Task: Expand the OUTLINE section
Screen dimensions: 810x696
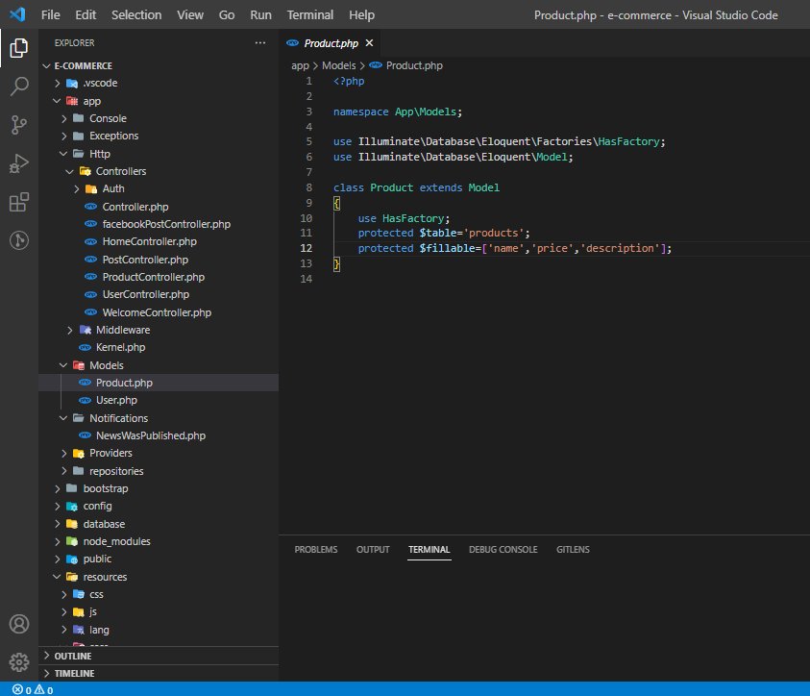Action: pyautogui.click(x=72, y=656)
